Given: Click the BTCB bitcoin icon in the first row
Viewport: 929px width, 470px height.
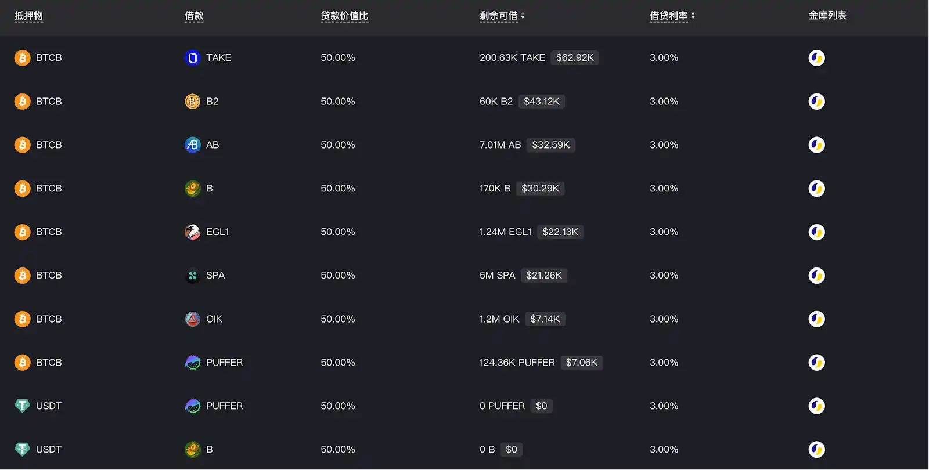Looking at the screenshot, I should (22, 58).
